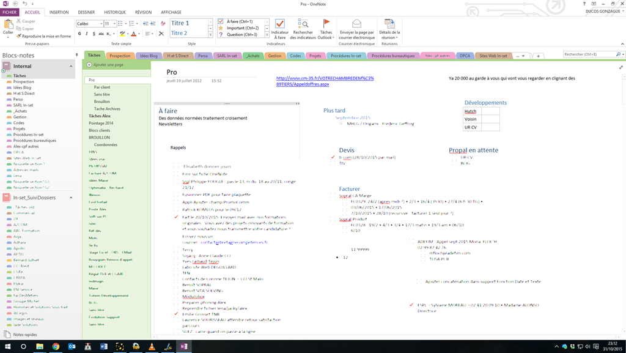Click the plus tab to add new section
This screenshot has width=626, height=353.
tap(538, 56)
